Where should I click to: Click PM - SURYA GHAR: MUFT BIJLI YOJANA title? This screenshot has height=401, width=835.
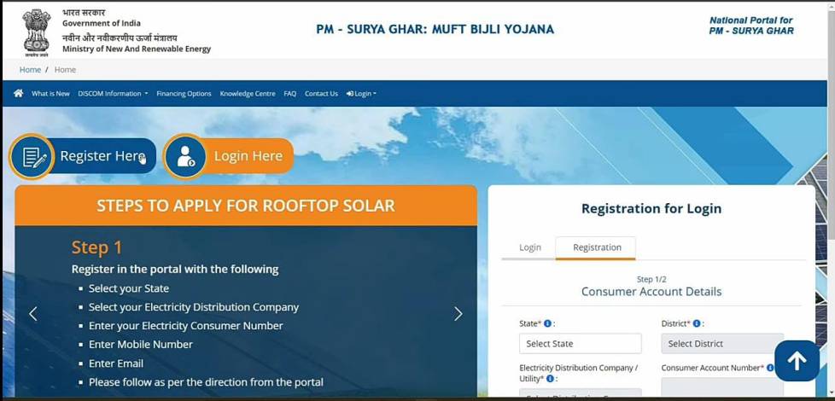click(x=435, y=29)
